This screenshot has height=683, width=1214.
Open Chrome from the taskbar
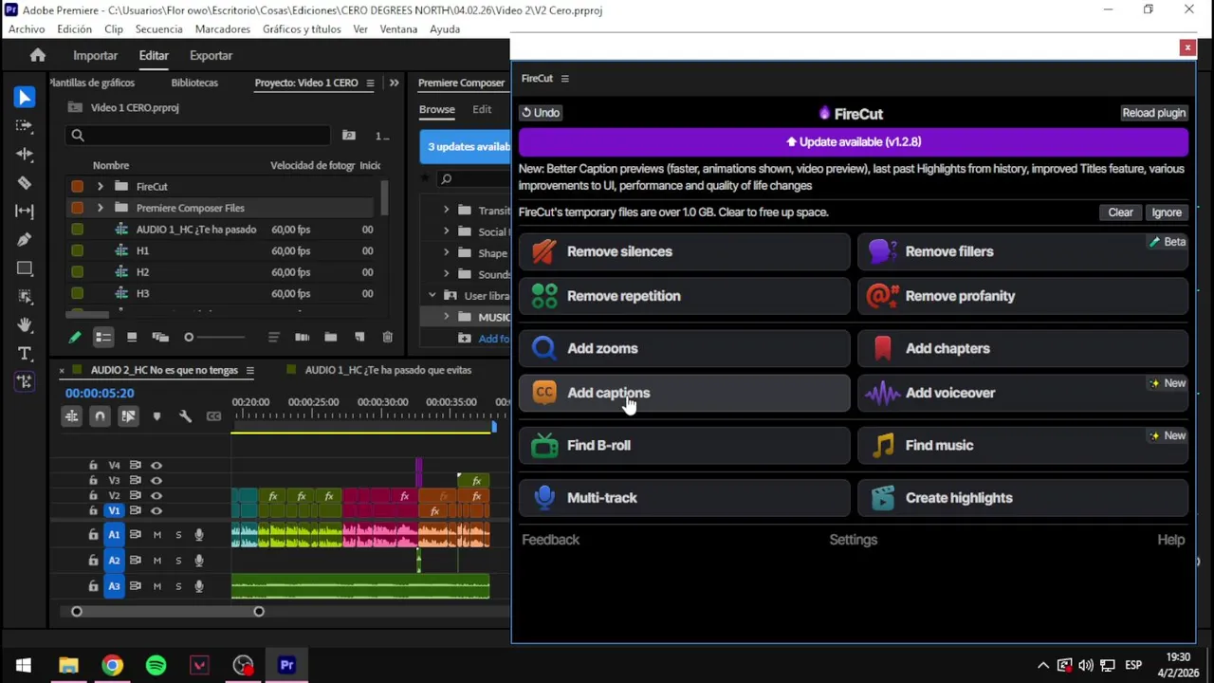(x=112, y=665)
